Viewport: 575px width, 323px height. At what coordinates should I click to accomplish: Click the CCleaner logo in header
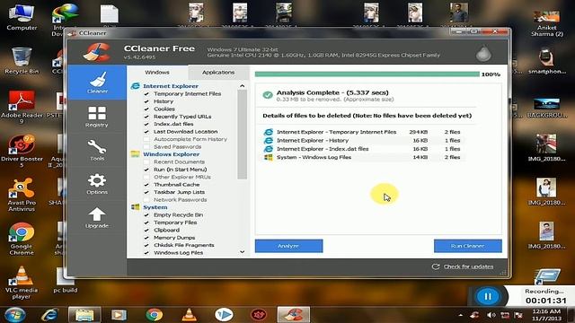[x=96, y=52]
